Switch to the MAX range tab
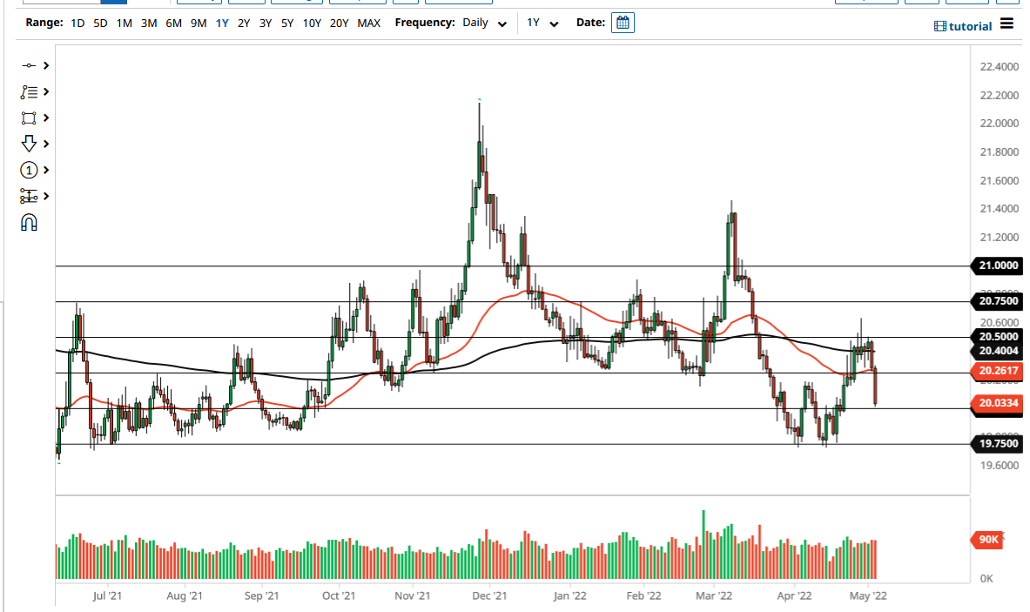Image resolution: width=1030 pixels, height=612 pixels. tap(368, 23)
